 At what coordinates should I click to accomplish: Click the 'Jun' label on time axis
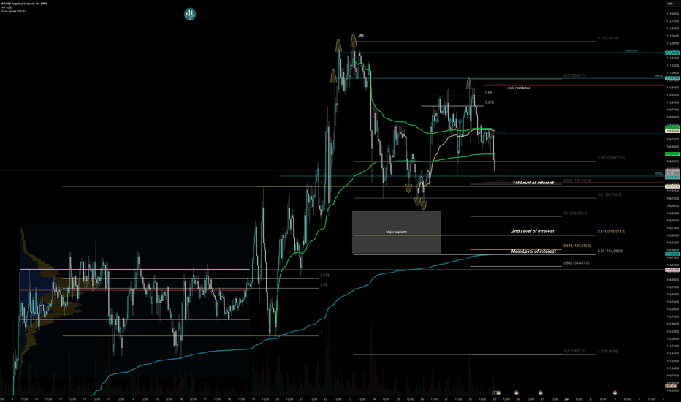click(566, 398)
